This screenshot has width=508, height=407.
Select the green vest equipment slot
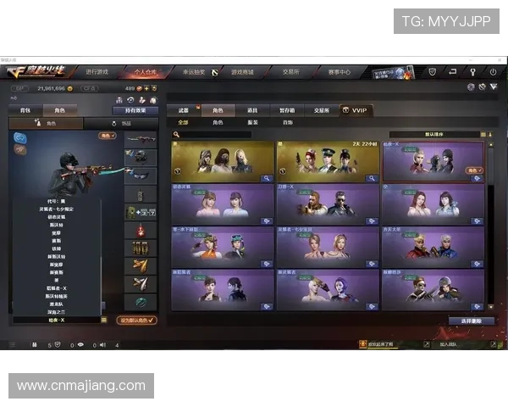pos(141,212)
